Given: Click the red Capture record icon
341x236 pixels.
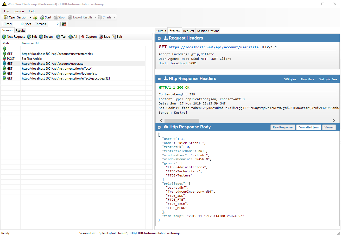Looking at the screenshot, I should (x=83, y=37).
